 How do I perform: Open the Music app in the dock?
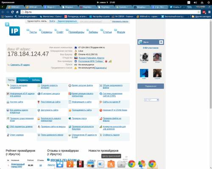pyautogui.click(x=70, y=164)
